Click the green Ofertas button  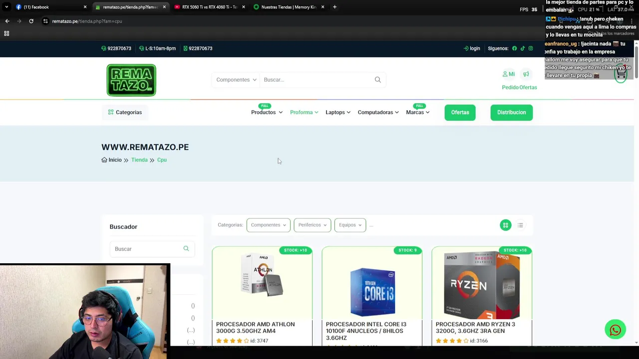pos(460,112)
